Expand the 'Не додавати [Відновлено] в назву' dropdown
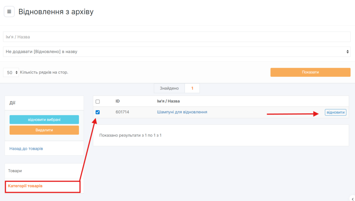 [177, 52]
